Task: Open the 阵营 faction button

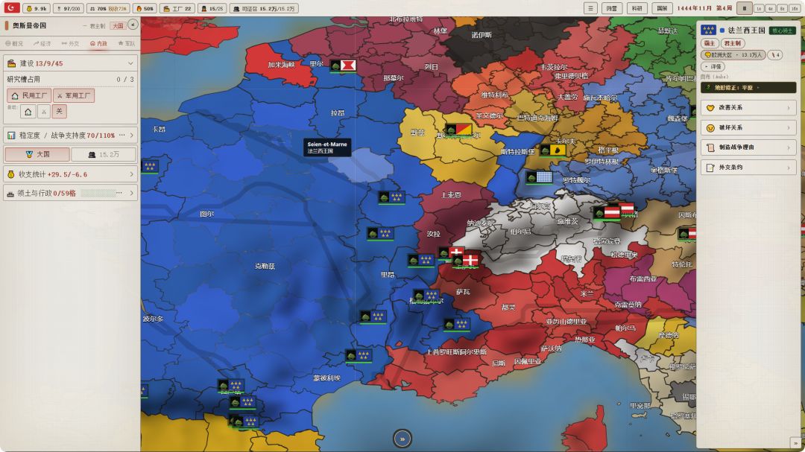Action: click(x=611, y=8)
